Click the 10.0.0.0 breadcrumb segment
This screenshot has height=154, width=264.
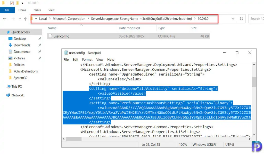(203, 19)
